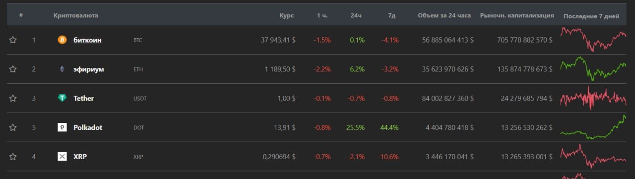635x179 pixels.
Task: Star the Polkadot row as favorite
Action: [x=13, y=127]
